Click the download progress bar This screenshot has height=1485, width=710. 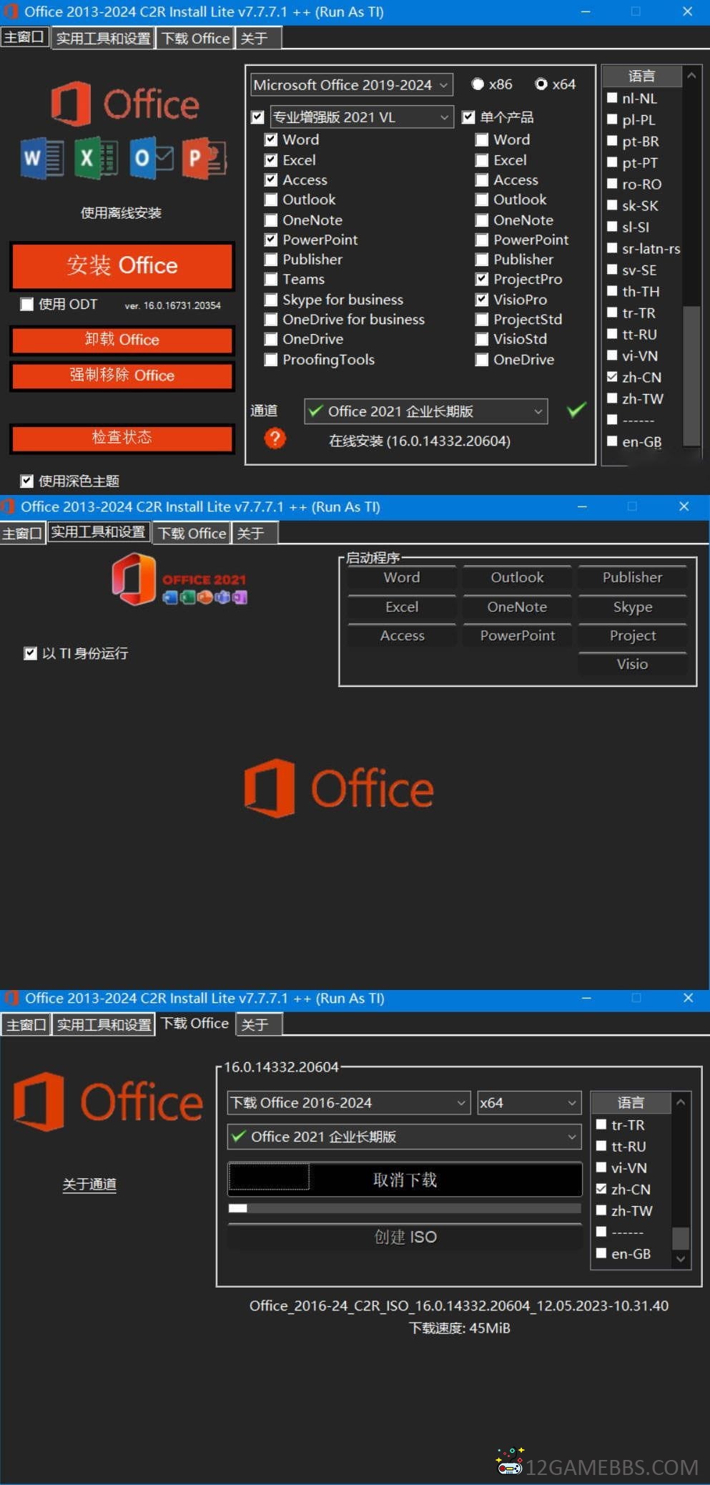point(404,1208)
